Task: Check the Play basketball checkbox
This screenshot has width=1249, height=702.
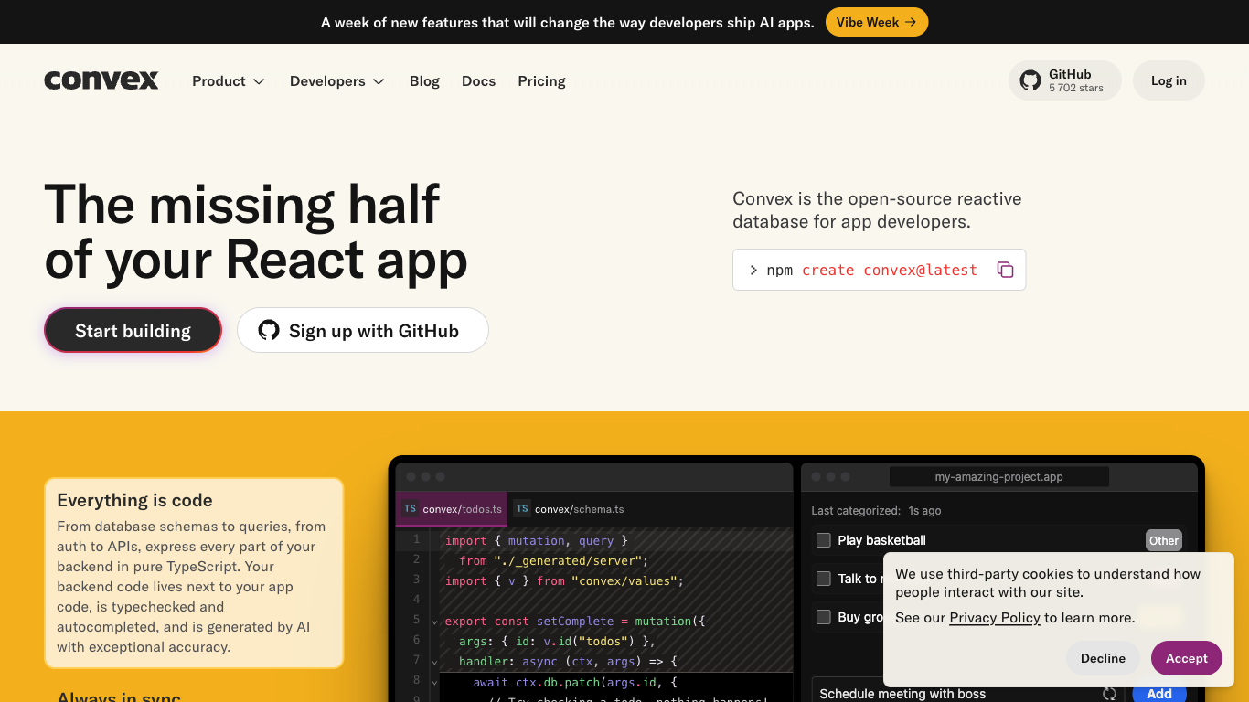Action: (824, 540)
